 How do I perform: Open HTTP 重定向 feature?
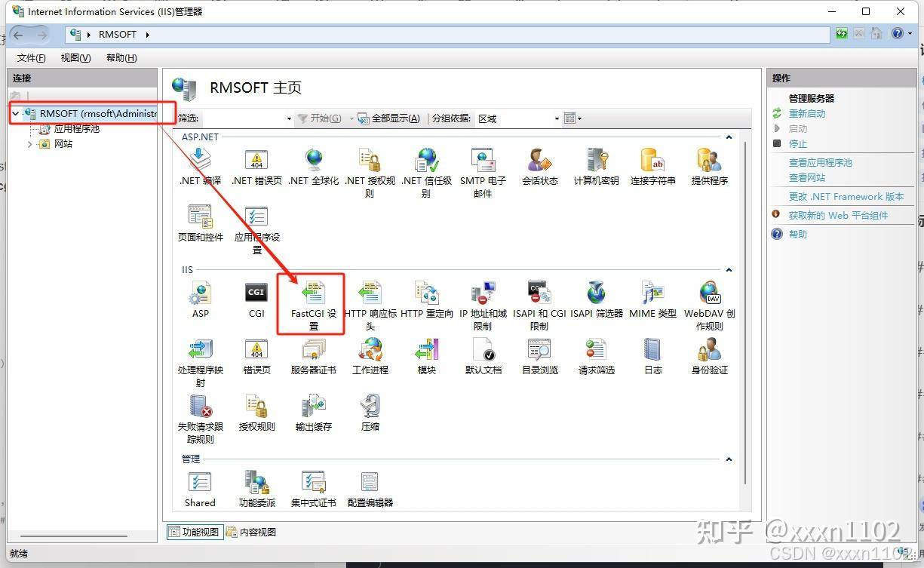pos(426,299)
